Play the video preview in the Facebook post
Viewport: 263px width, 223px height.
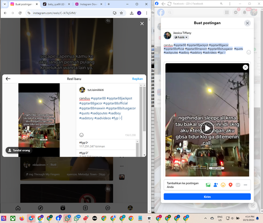tap(207, 128)
